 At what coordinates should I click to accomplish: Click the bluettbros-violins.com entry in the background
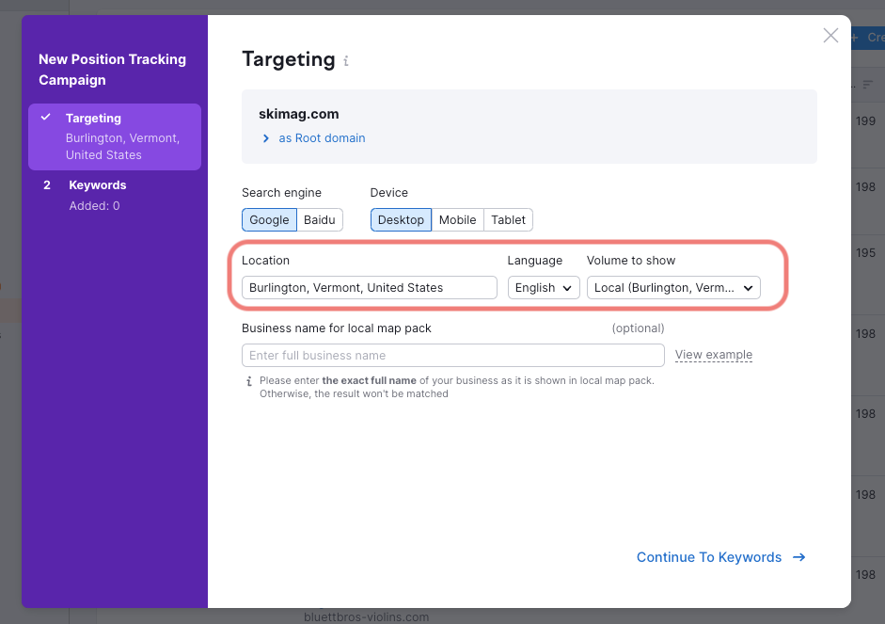point(366,617)
